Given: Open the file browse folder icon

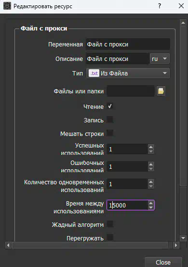Looking at the screenshot, I should click(161, 91).
